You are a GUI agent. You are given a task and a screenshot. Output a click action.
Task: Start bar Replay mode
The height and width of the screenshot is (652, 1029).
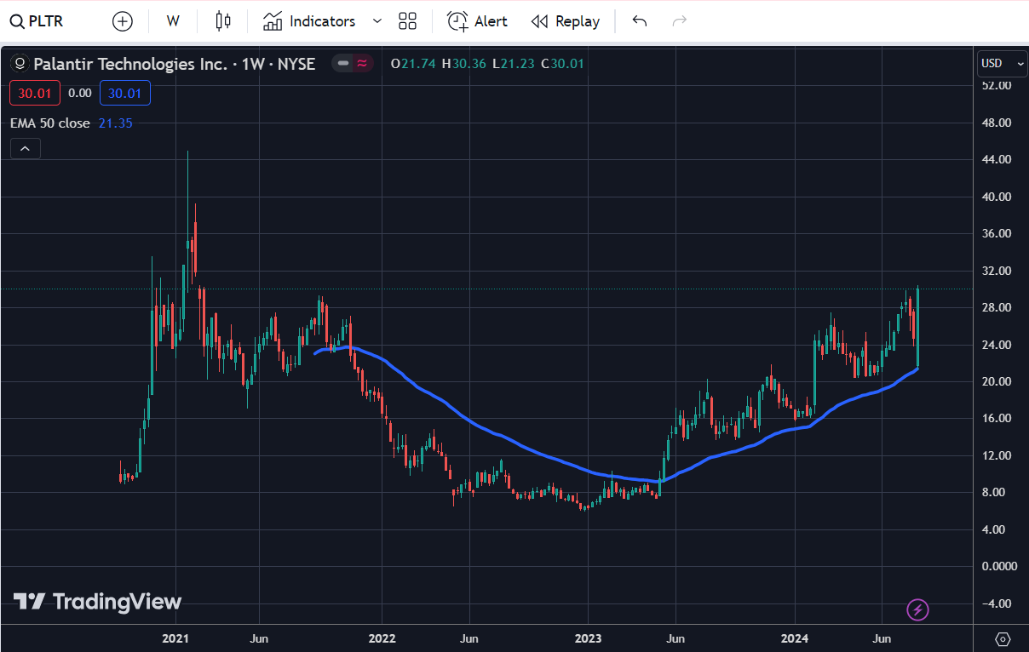[x=566, y=21]
